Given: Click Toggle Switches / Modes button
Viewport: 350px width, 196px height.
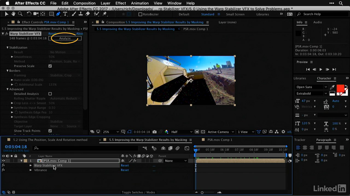Looking at the screenshot, I should [138, 192].
